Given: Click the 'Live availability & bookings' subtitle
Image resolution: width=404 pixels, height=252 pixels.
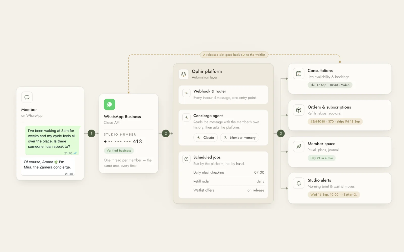Looking at the screenshot, I should [328, 77].
